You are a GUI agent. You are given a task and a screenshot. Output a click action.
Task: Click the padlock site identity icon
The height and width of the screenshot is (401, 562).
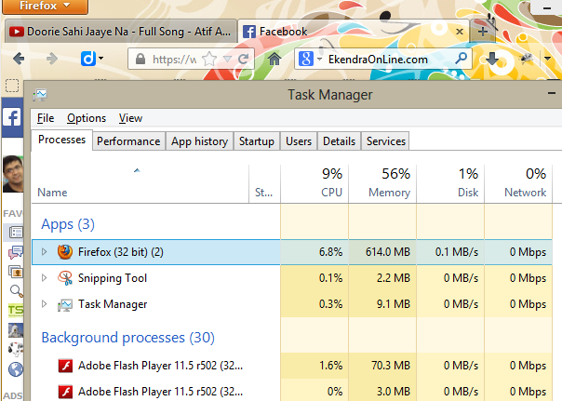click(x=140, y=59)
